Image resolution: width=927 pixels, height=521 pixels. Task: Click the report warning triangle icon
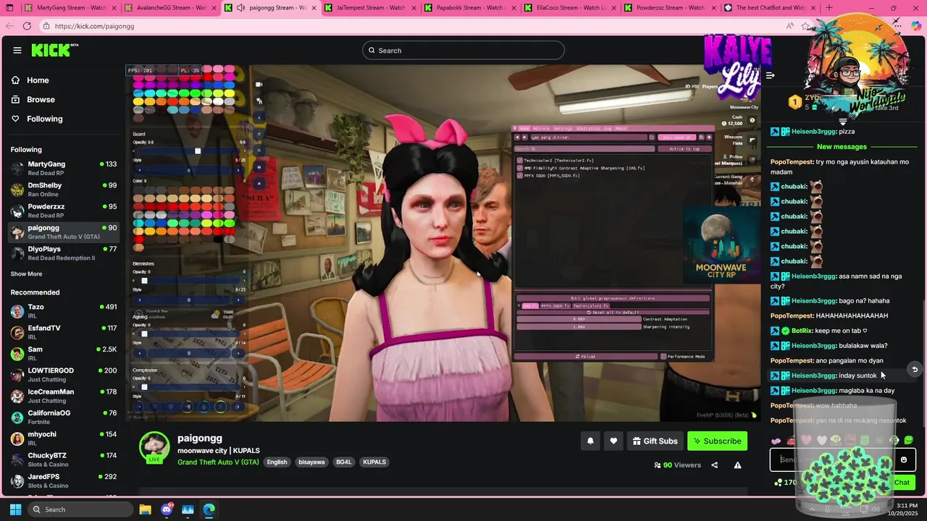[737, 465]
